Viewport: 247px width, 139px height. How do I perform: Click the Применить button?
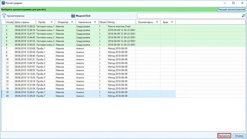[224, 136]
